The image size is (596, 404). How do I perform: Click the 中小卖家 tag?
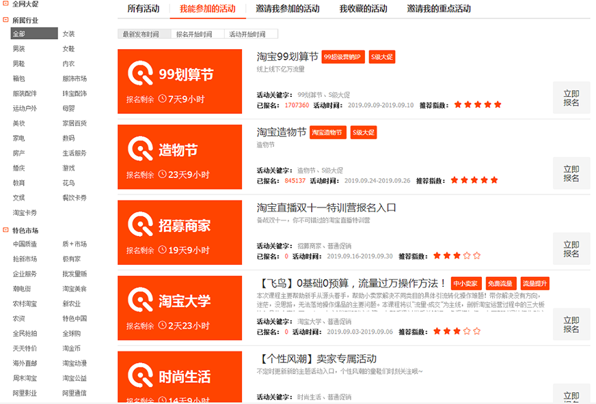[466, 283]
